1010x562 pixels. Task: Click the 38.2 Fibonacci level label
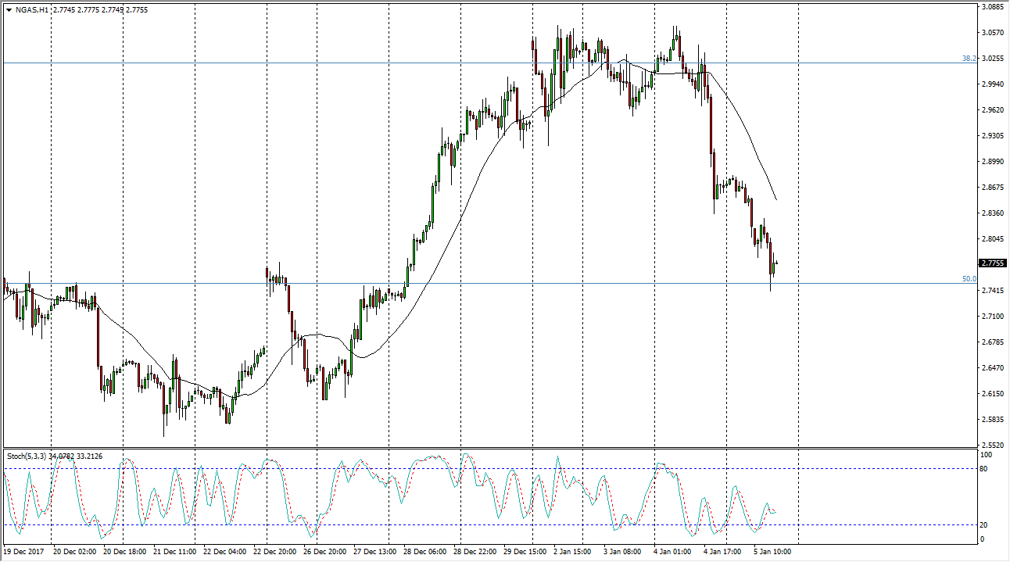coord(969,59)
